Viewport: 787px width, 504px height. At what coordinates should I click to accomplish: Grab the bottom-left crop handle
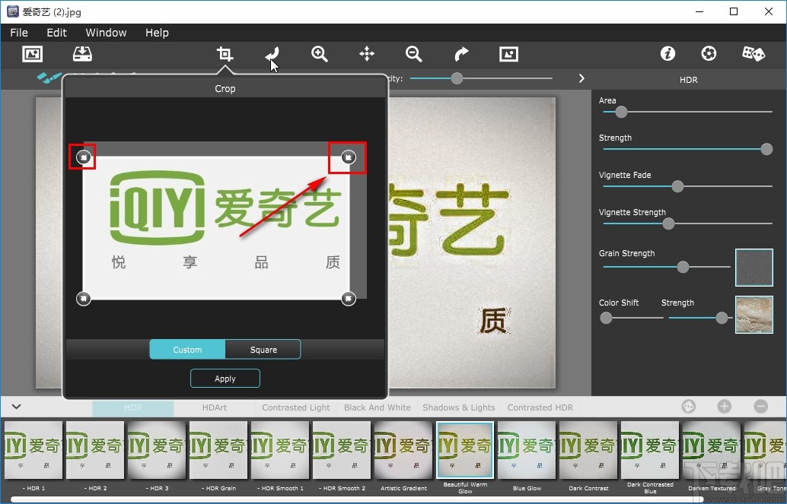(83, 299)
